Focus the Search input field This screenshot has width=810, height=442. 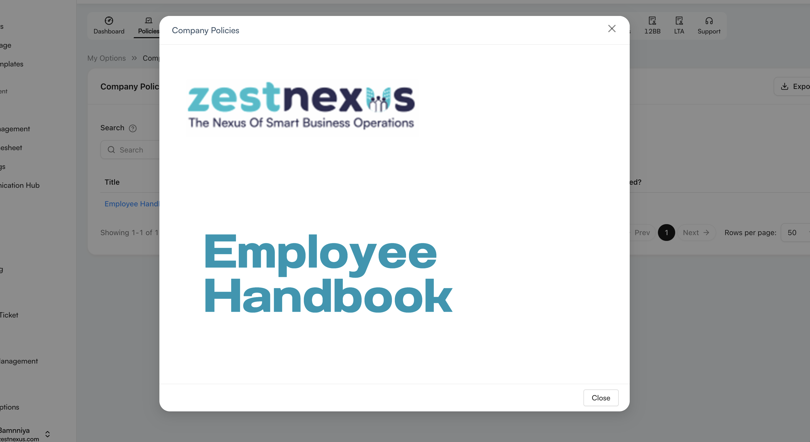(x=130, y=150)
